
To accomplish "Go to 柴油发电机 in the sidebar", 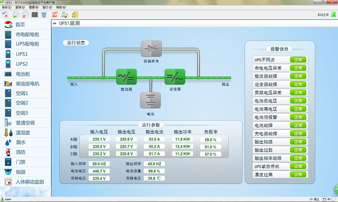I will (27, 84).
